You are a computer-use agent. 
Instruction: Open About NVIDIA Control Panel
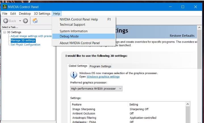click(x=84, y=43)
